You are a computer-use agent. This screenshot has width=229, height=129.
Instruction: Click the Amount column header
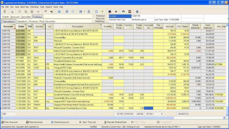pos(170,27)
